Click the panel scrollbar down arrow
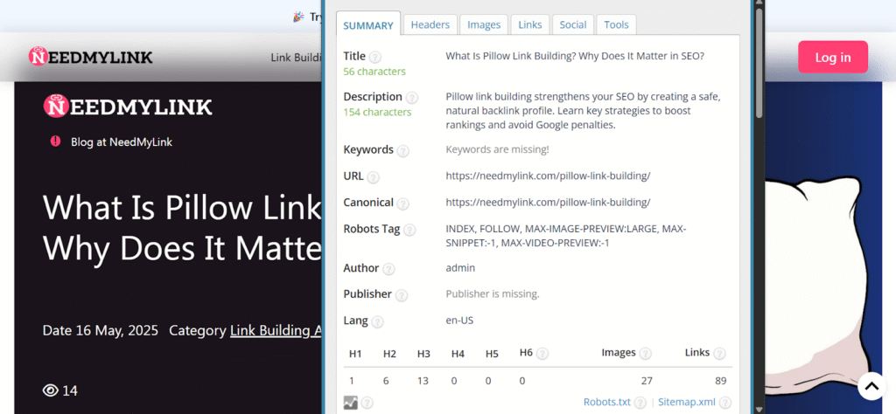This screenshot has width=896, height=414. tap(759, 410)
